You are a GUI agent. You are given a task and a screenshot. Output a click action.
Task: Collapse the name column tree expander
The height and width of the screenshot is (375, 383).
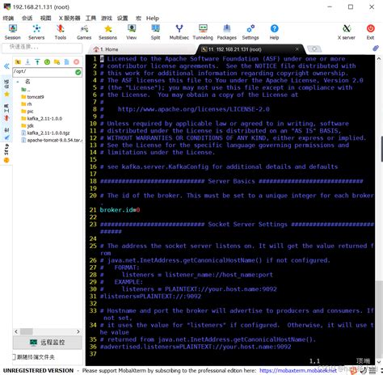point(18,82)
